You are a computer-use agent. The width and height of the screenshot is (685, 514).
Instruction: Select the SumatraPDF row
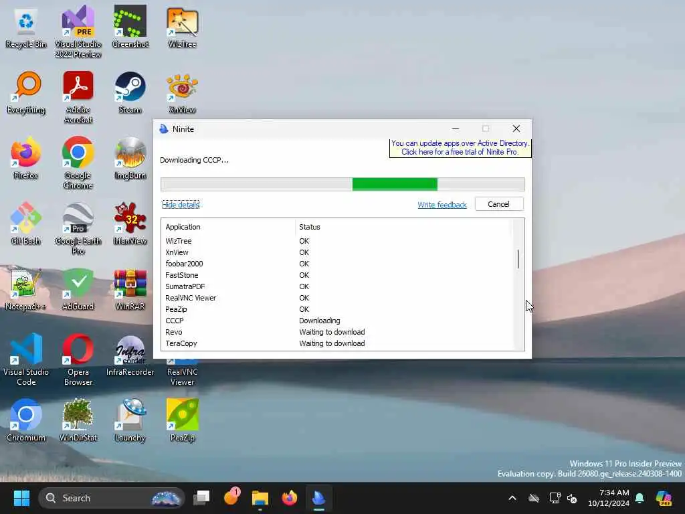[x=336, y=286]
